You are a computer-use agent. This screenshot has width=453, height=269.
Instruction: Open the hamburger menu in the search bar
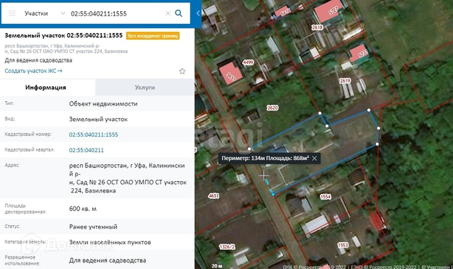[x=12, y=13]
